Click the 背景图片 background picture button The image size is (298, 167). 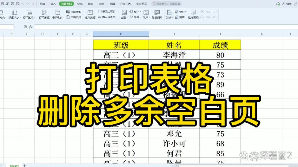[157, 14]
